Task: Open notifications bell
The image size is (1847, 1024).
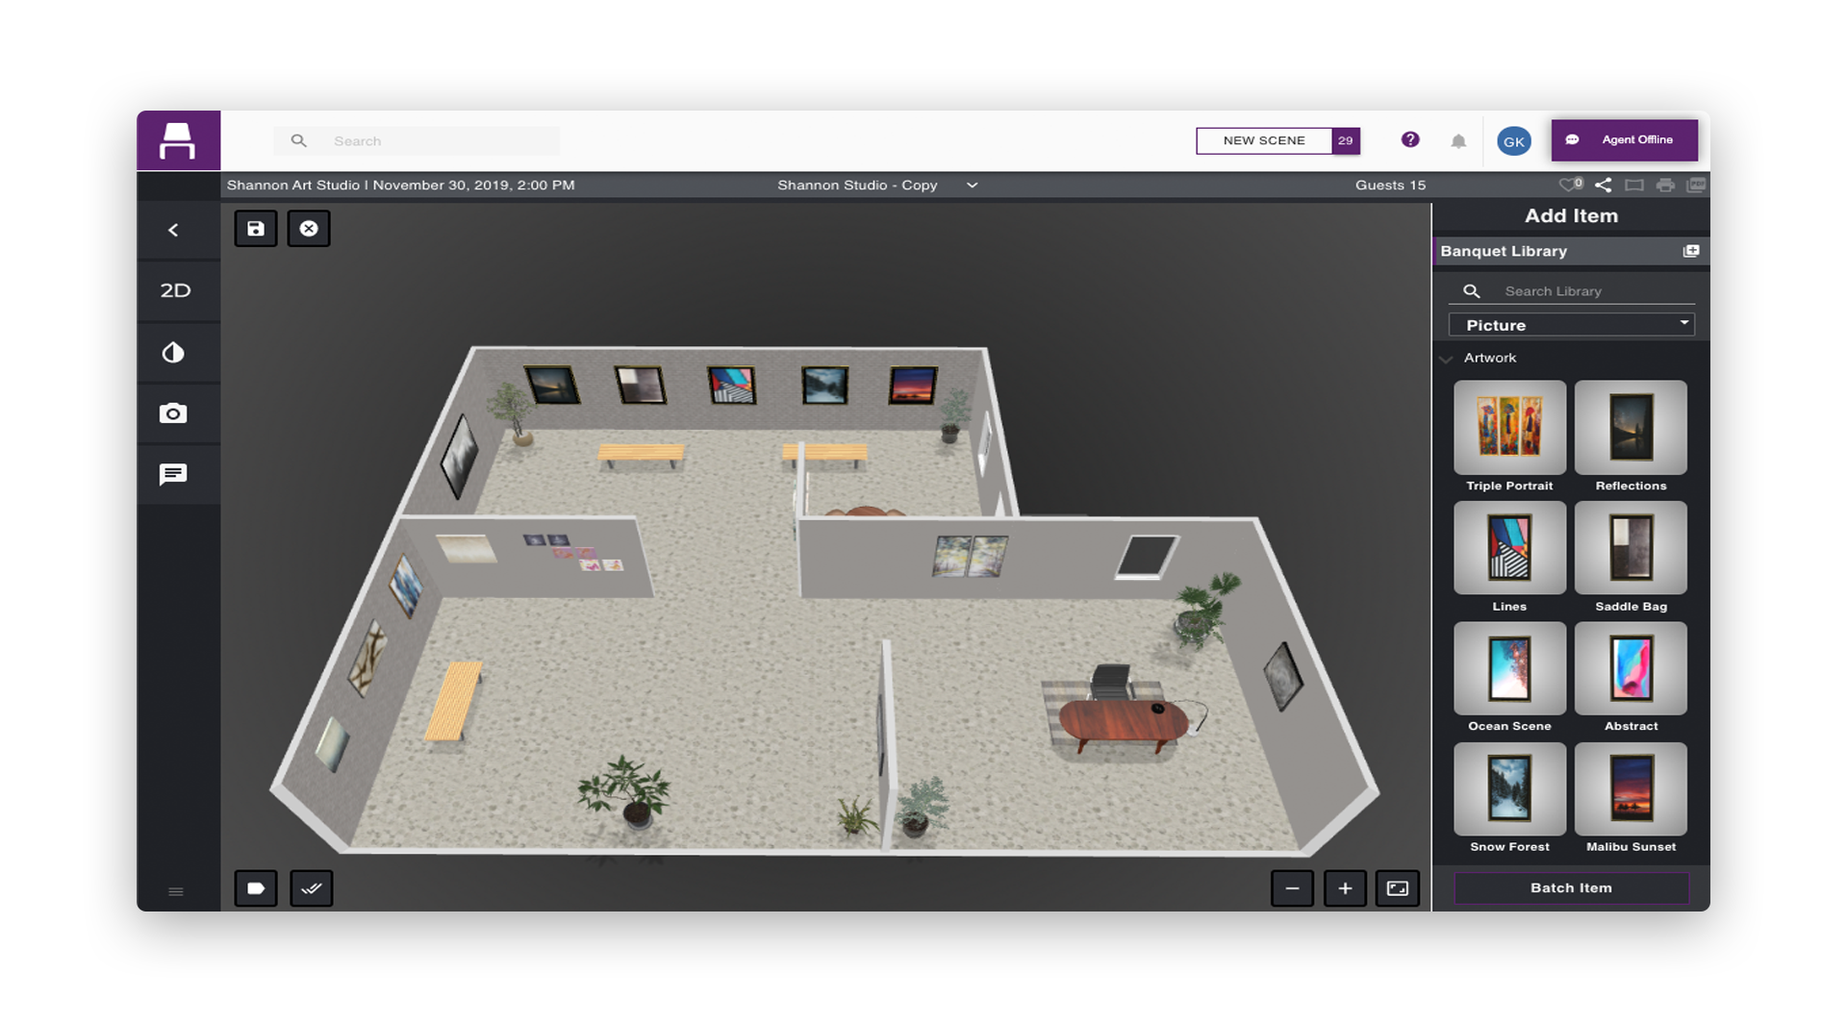Action: click(1458, 141)
